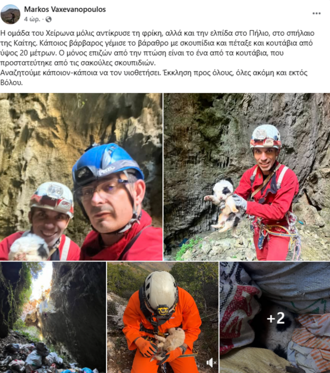
Task: Open photo of caver holding puppy
Action: tap(246, 177)
